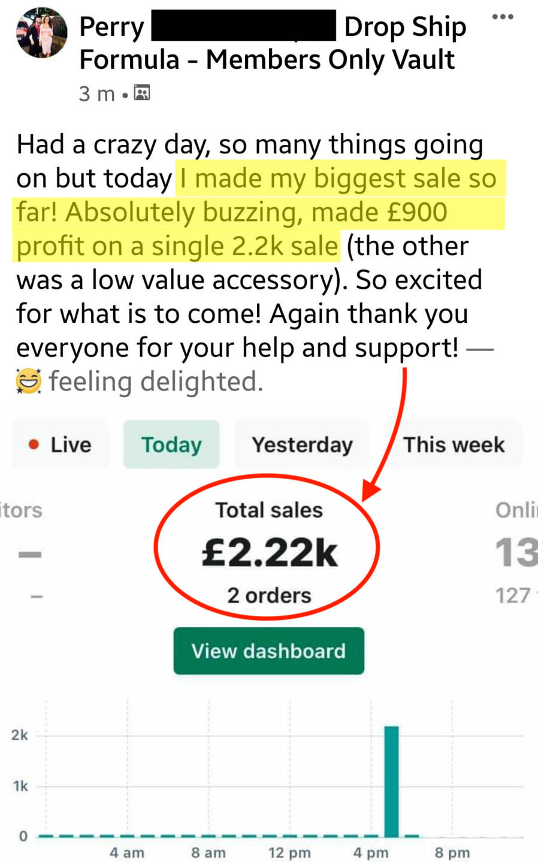
Task: Click the tall 4 pm sales bar
Action: tap(391, 781)
